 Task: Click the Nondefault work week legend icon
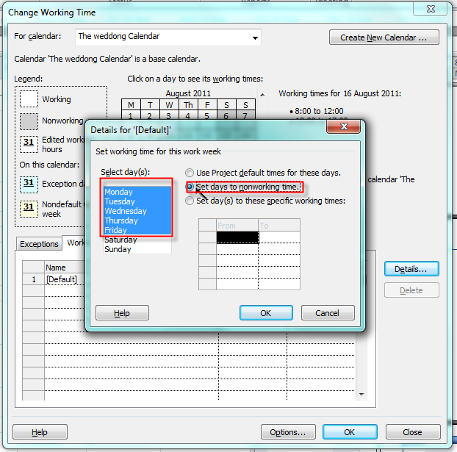29,208
